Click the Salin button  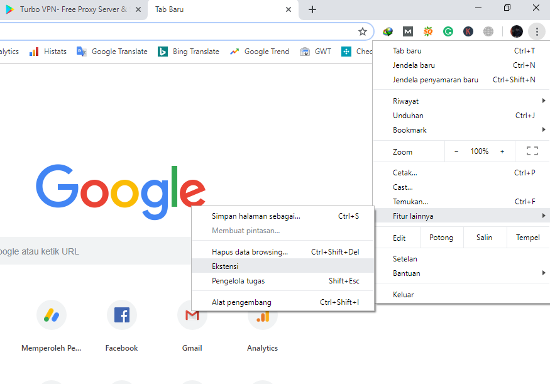485,238
